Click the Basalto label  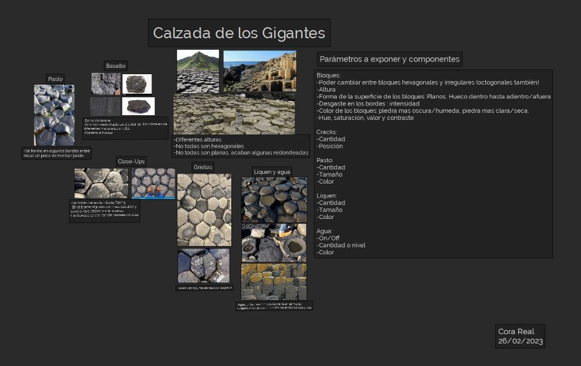pos(115,66)
